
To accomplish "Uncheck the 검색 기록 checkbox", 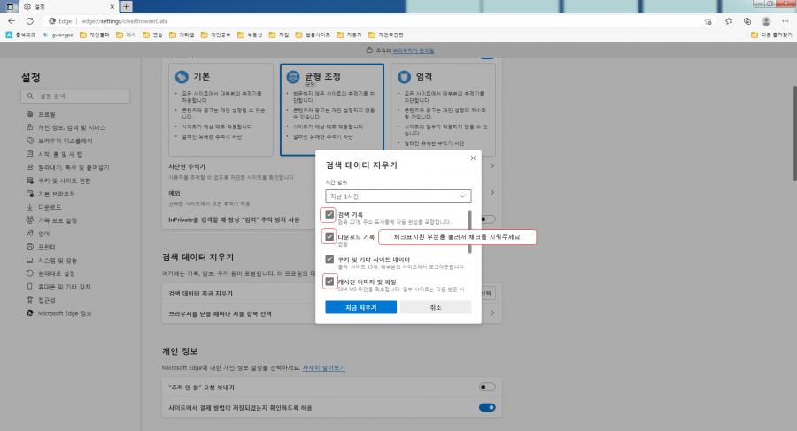I will (x=329, y=215).
